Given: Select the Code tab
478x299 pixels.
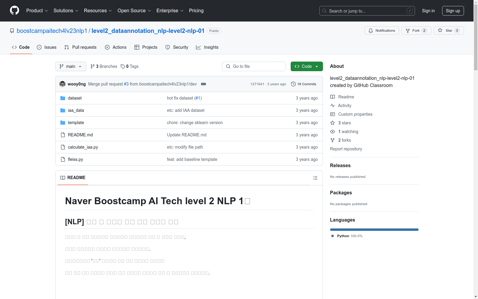Looking at the screenshot, I should [21, 47].
